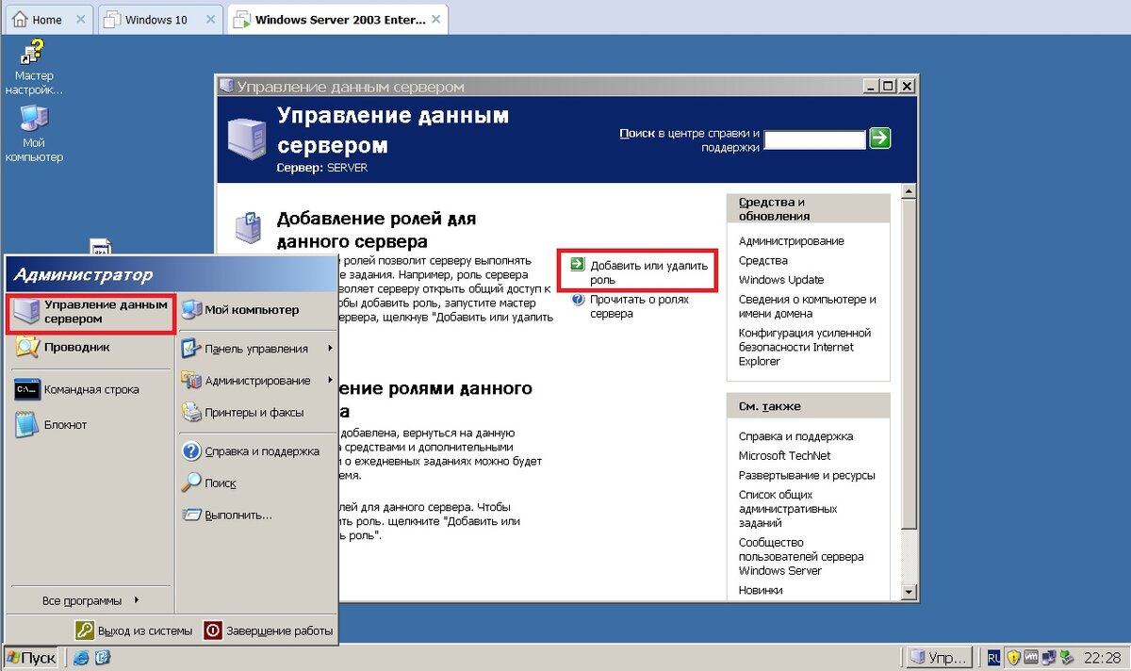The height and width of the screenshot is (671, 1131).
Task: Open Мастер настройки desktop icon
Action: [x=34, y=68]
